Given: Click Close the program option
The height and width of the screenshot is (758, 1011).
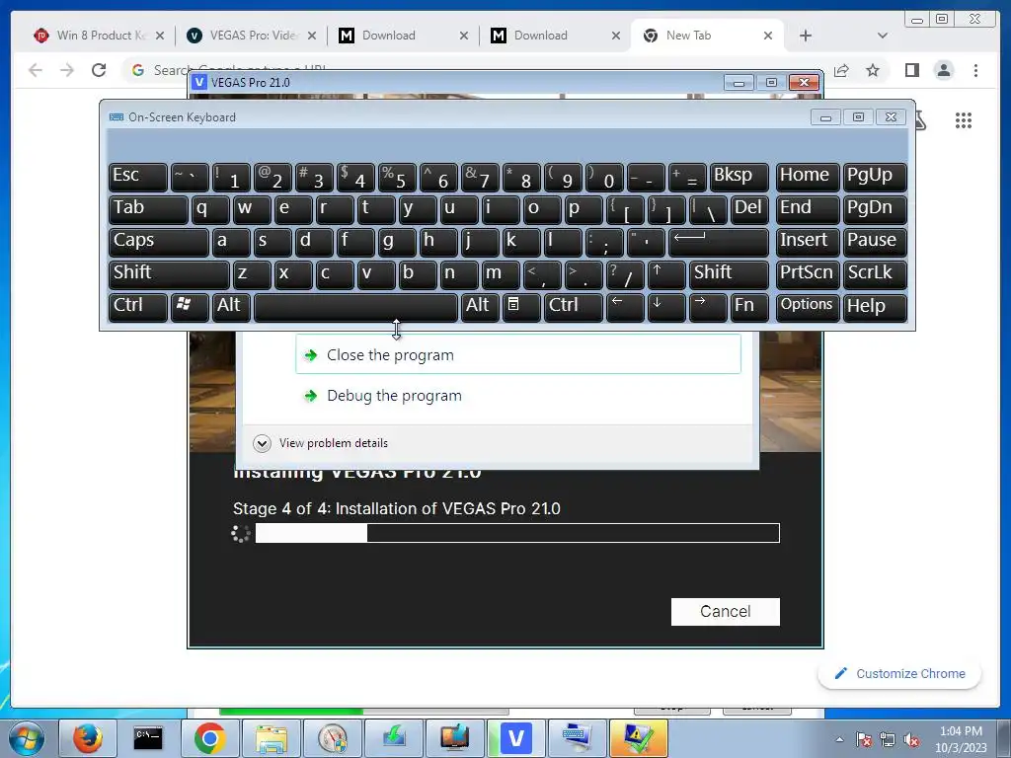Looking at the screenshot, I should coord(517,354).
